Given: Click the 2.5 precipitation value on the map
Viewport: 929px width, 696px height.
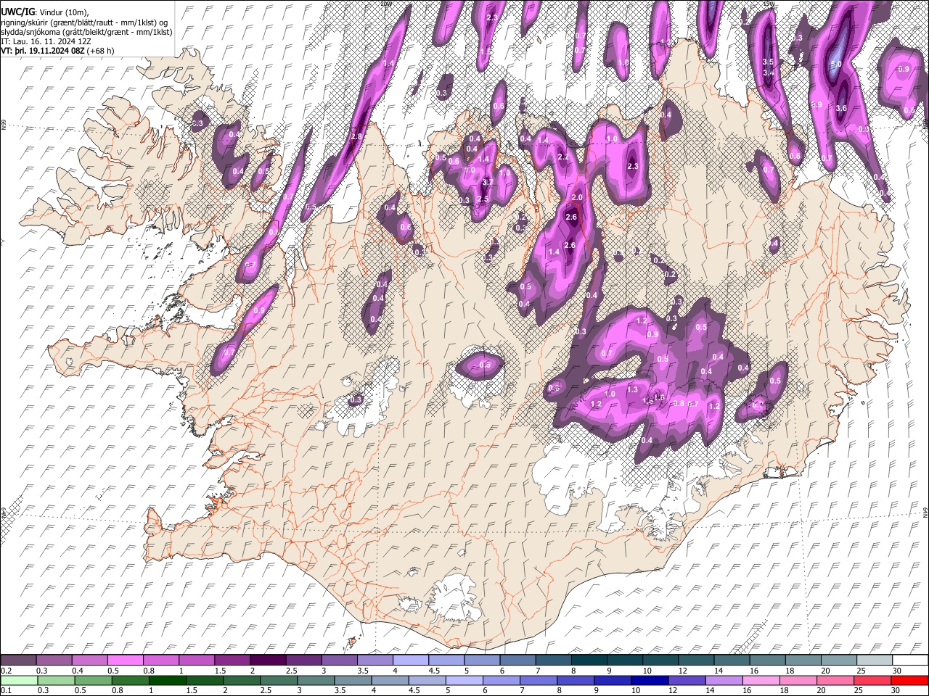Looking at the screenshot, I should pos(483,198).
